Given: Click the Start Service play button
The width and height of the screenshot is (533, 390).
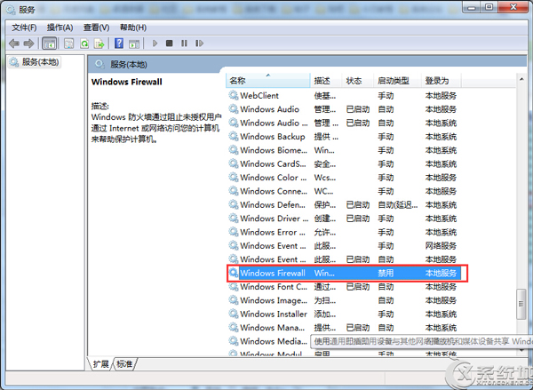Looking at the screenshot, I should tap(155, 44).
